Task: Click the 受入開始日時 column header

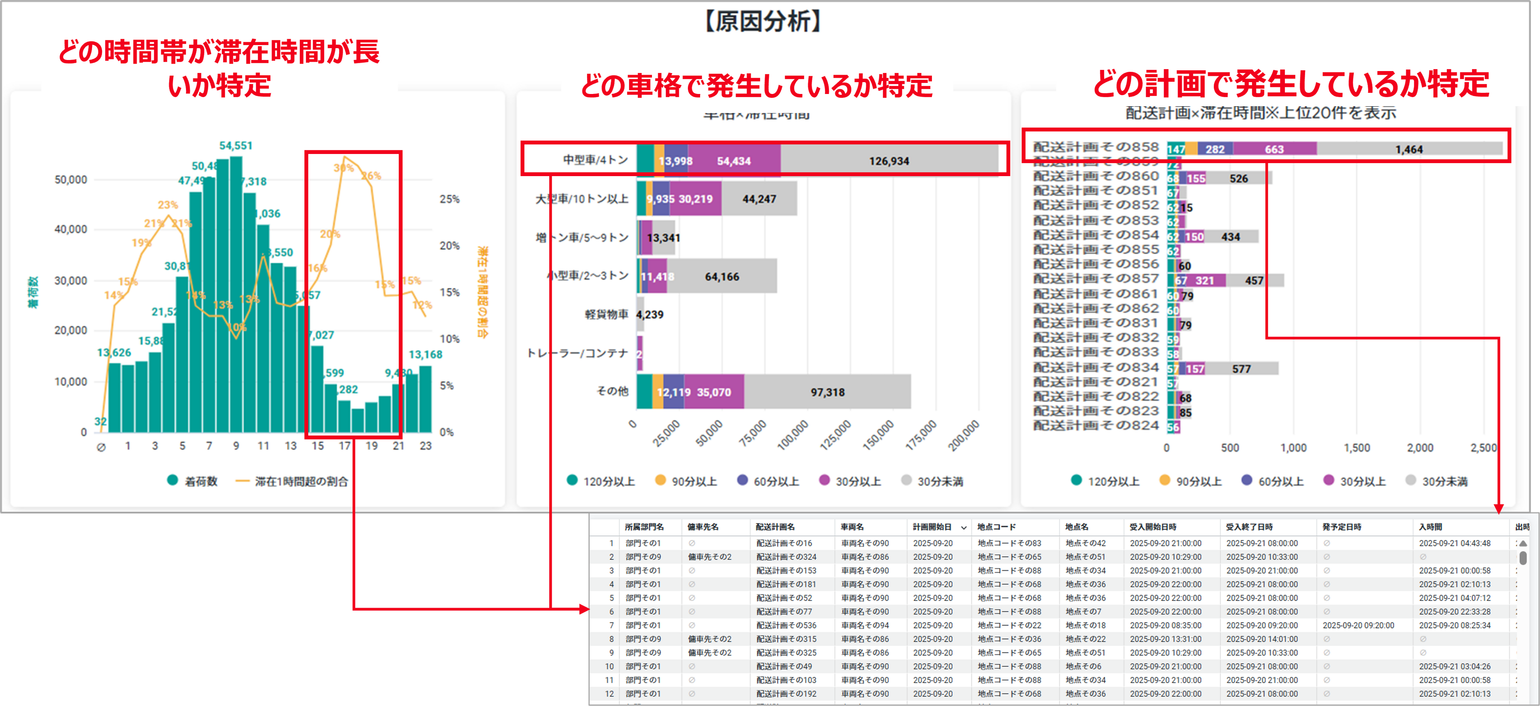Action: pyautogui.click(x=1153, y=527)
